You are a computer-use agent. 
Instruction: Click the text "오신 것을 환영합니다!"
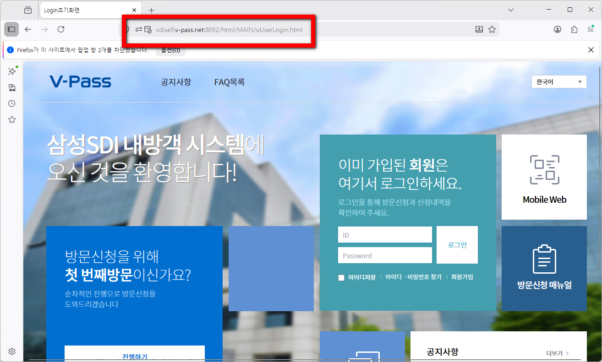pos(142,172)
